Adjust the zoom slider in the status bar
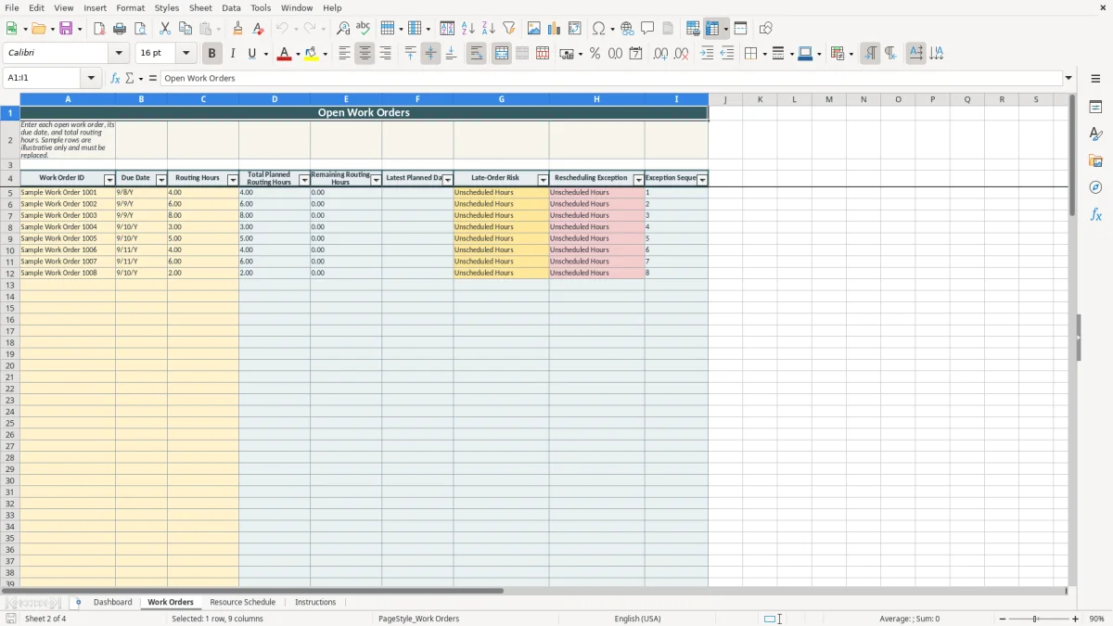The width and height of the screenshot is (1113, 626). point(1036,619)
